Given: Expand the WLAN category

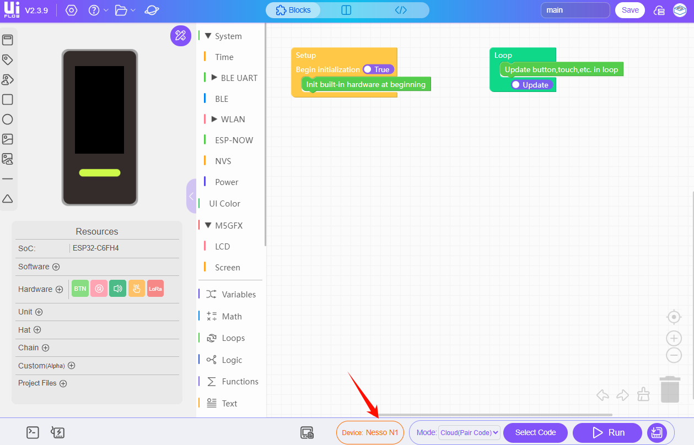Looking at the screenshot, I should coord(214,119).
